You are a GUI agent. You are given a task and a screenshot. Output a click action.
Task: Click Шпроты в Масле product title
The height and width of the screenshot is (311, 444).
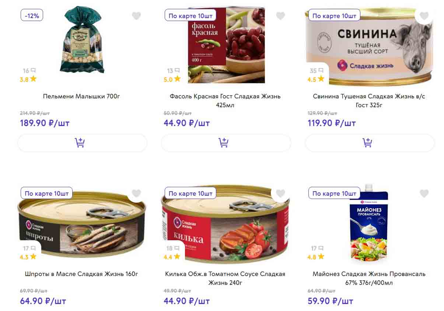coord(81,274)
